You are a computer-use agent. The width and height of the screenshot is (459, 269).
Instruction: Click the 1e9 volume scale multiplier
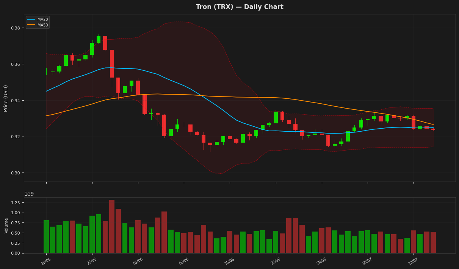point(29,194)
